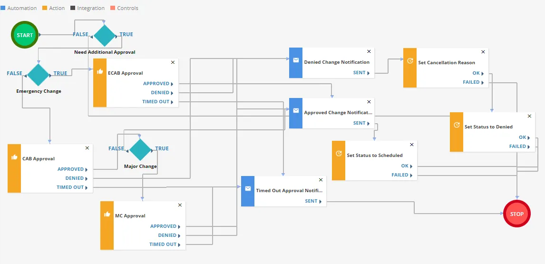Image resolution: width=545 pixels, height=264 pixels.
Task: Click the ECAB Approval thumbs-up icon
Action: [x=100, y=71]
